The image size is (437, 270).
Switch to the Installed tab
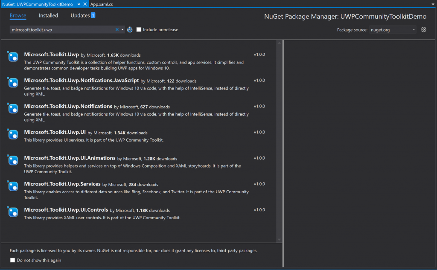tap(48, 16)
